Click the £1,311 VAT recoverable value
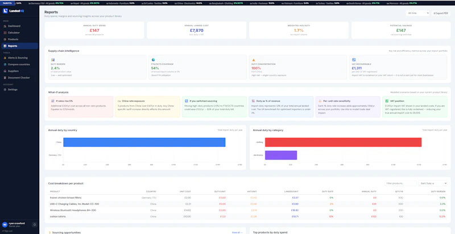Screen dimensions: 455x234 coord(357,68)
